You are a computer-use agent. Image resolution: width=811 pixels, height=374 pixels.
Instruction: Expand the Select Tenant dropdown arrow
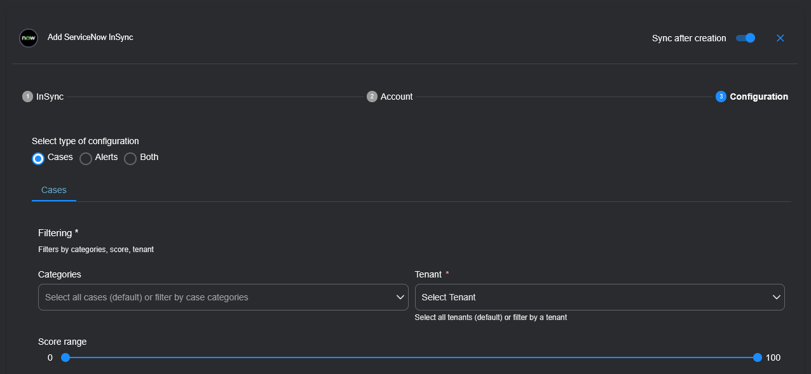pyautogui.click(x=776, y=297)
